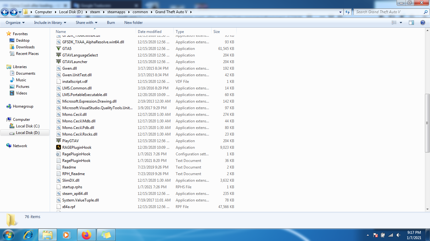Click the Readme text document icon
430x241 pixels.
click(59, 167)
